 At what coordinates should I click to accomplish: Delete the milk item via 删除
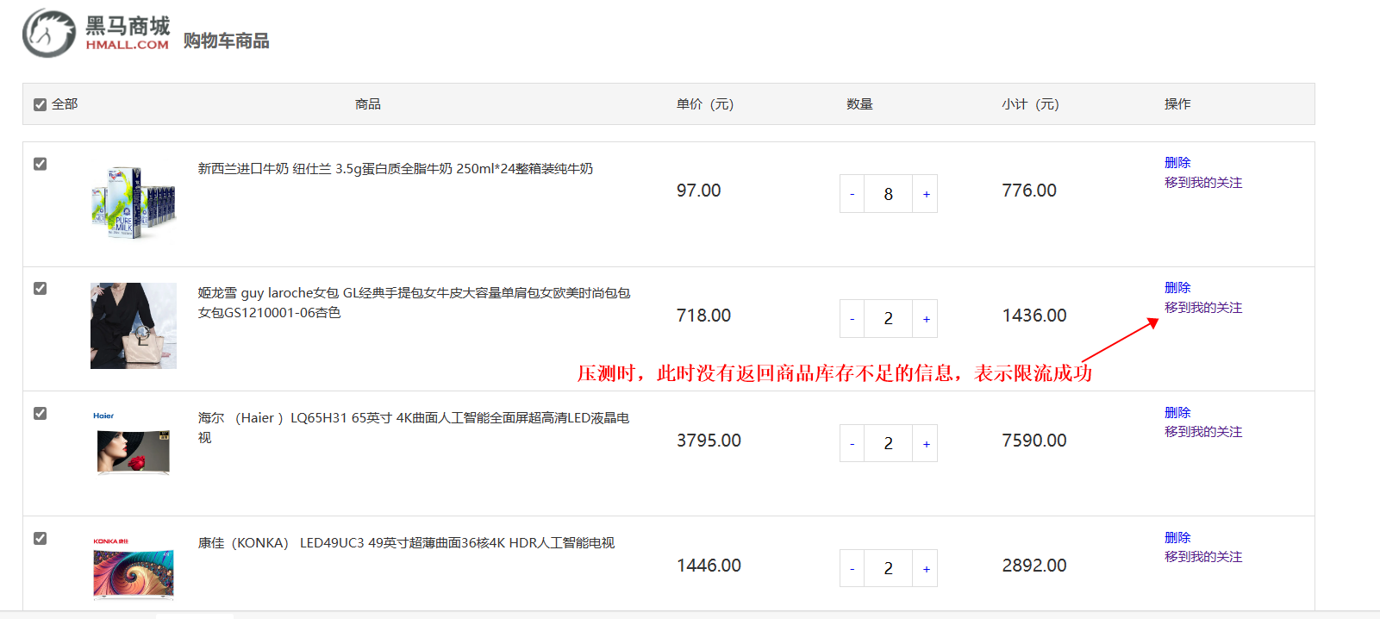(x=1177, y=162)
